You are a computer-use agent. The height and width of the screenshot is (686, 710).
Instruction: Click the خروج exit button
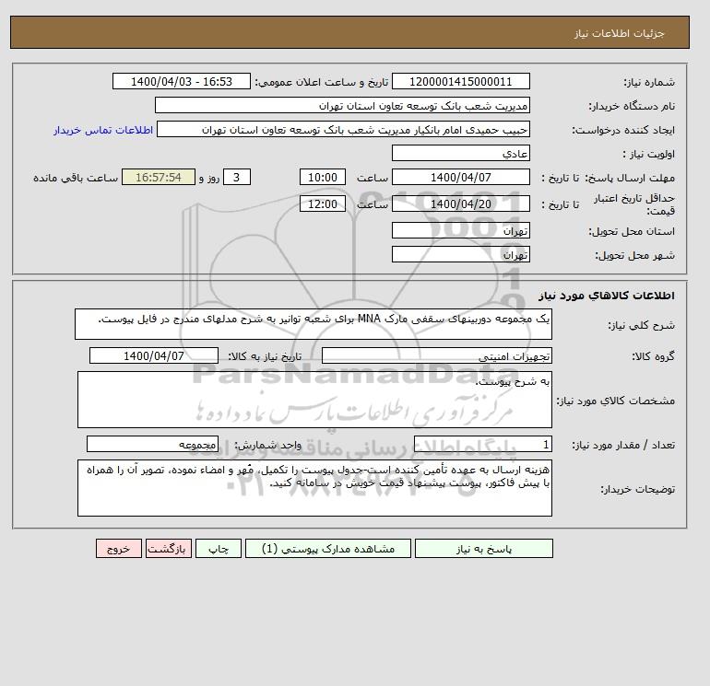[x=119, y=549]
